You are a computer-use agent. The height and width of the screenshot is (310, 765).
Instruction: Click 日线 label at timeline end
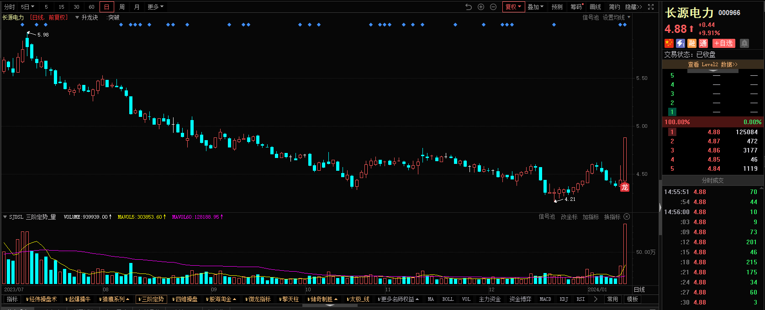pos(639,289)
